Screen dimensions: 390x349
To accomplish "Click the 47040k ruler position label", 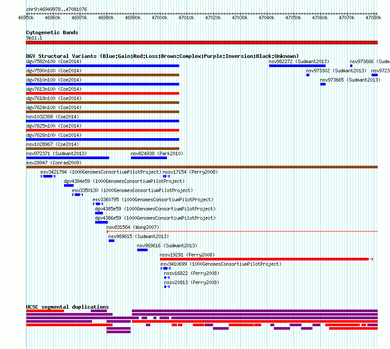I will coord(266,18).
